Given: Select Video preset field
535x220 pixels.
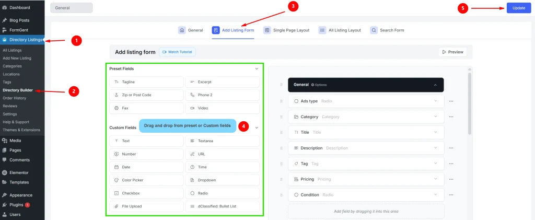Looking at the screenshot, I should pos(222,108).
